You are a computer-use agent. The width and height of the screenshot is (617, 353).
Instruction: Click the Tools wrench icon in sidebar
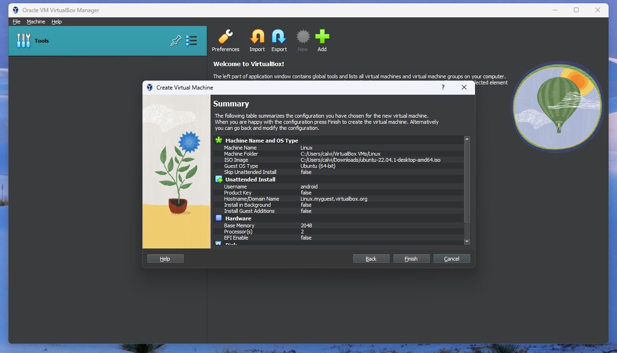[23, 41]
